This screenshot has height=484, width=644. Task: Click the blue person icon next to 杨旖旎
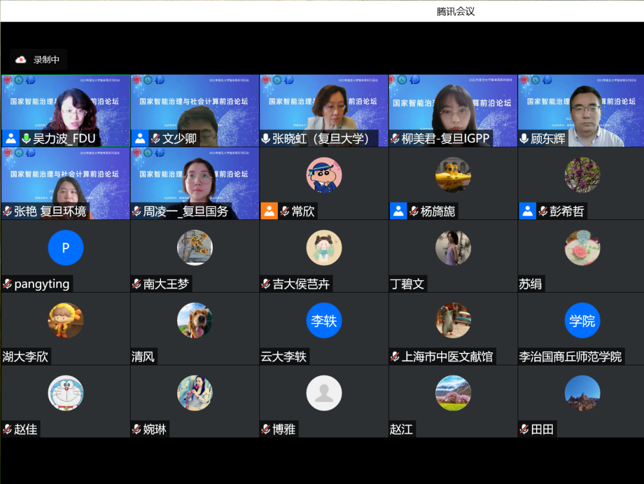coord(398,211)
